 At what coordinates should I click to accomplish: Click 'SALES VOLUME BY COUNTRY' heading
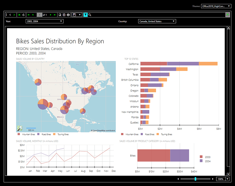point(30,59)
